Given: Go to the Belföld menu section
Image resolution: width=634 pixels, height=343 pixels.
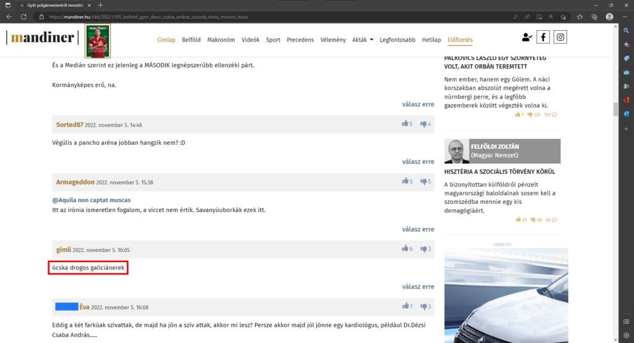Looking at the screenshot, I should 191,40.
